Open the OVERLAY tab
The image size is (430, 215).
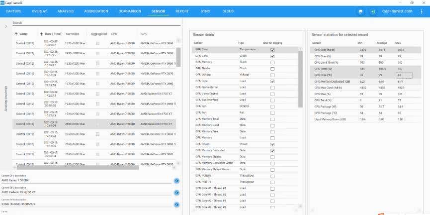point(39,11)
